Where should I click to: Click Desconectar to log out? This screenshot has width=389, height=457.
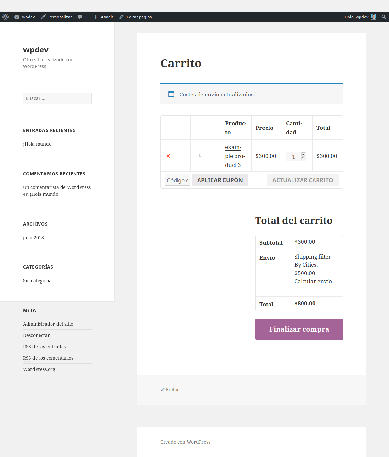tap(36, 335)
